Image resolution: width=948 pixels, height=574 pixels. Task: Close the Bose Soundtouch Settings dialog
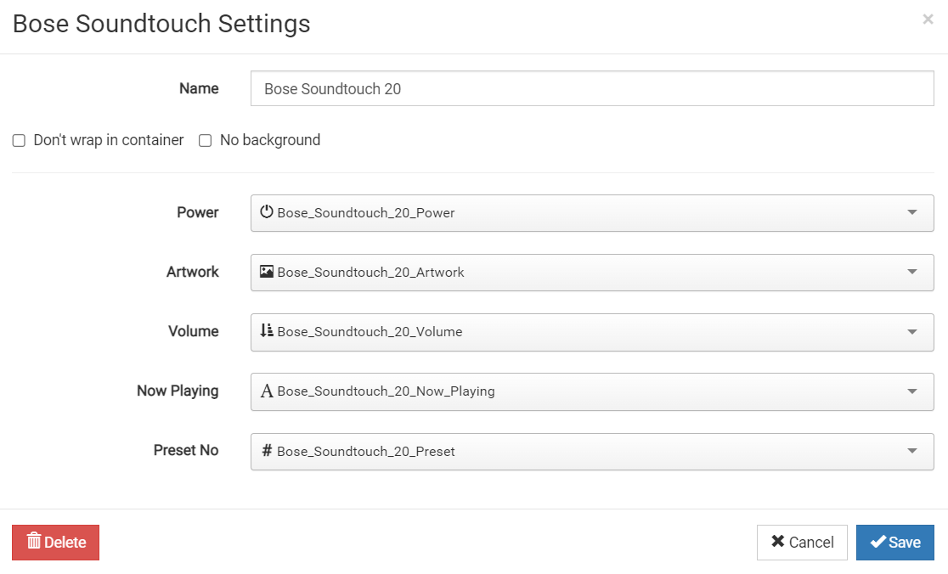(x=928, y=20)
